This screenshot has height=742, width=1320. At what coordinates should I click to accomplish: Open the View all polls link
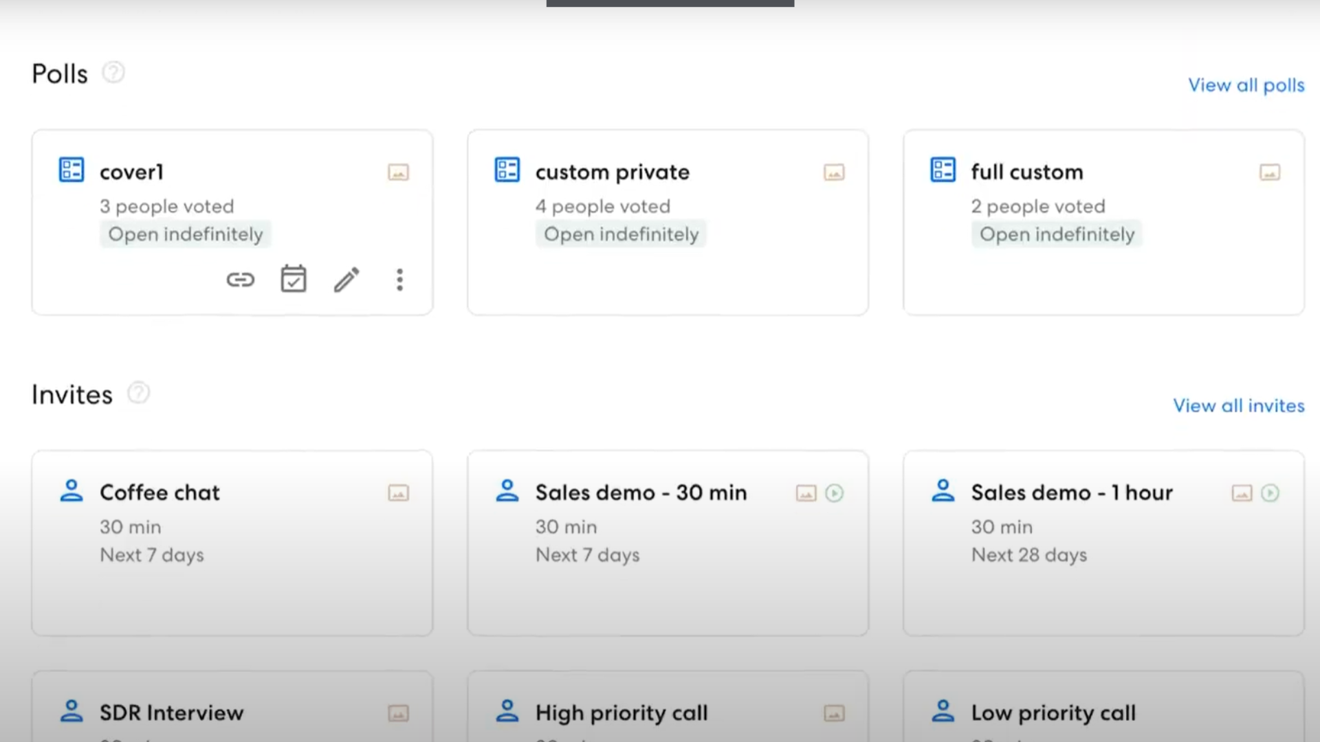tap(1246, 85)
